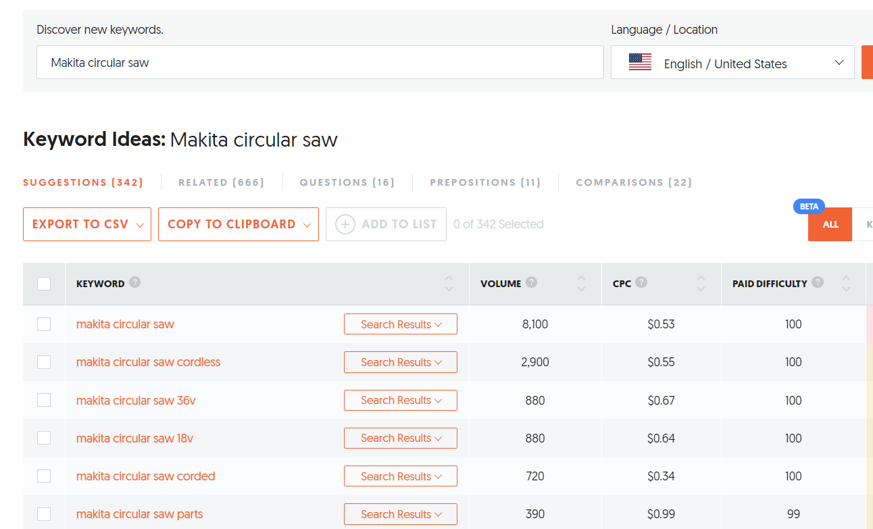Sort table by the Volume column arrows
The height and width of the screenshot is (529, 873).
coord(582,284)
